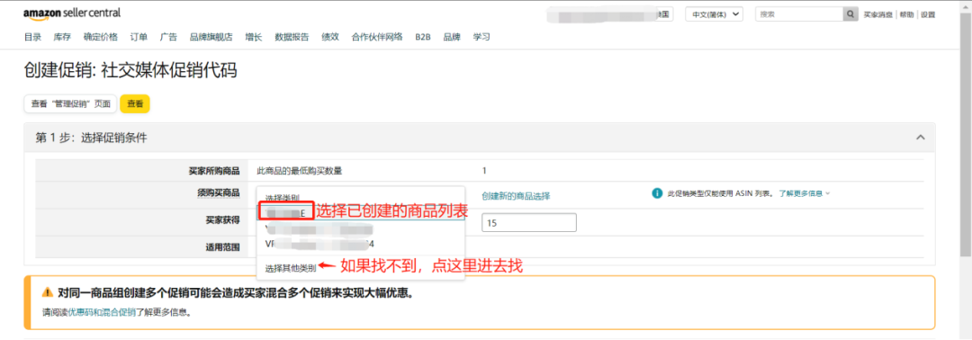
Task: Open the 库存 menu
Action: 62,37
